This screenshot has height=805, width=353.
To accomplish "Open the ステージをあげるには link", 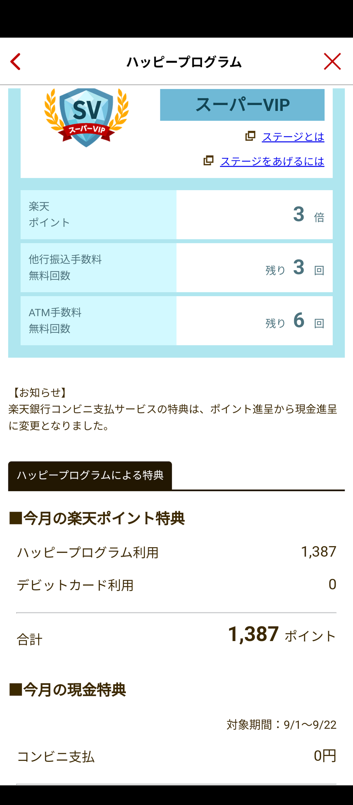I will 272,161.
